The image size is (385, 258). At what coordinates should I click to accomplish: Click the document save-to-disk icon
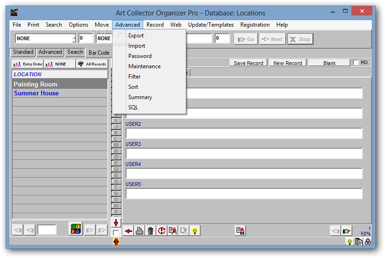tap(240, 231)
